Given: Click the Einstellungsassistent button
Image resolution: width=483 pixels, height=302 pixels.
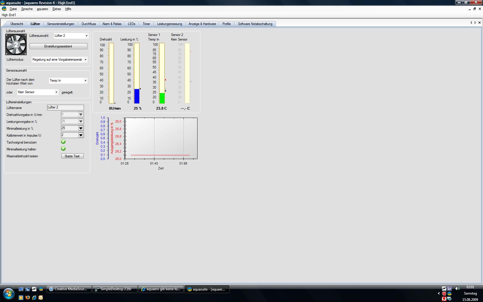Looking at the screenshot, I should [58, 46].
